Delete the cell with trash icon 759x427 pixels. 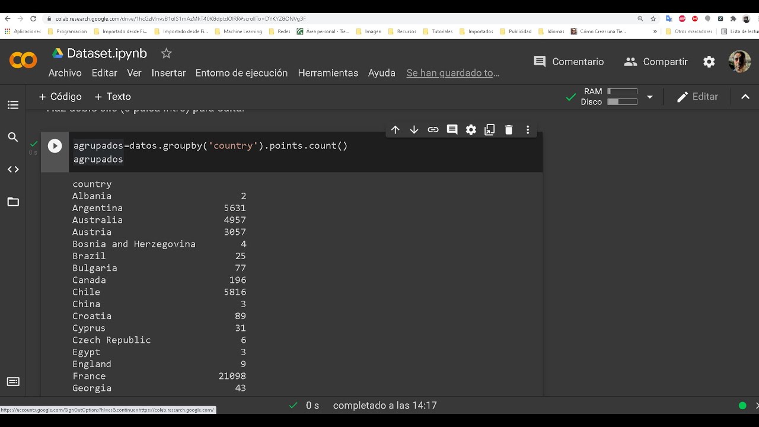pos(509,129)
